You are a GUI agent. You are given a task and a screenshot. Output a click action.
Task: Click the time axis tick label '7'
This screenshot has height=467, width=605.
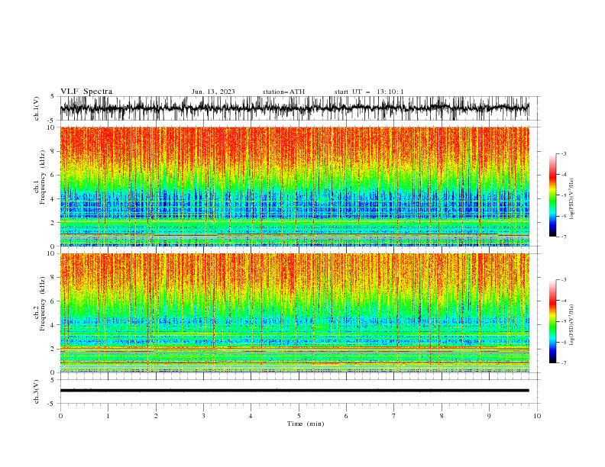pos(393,416)
